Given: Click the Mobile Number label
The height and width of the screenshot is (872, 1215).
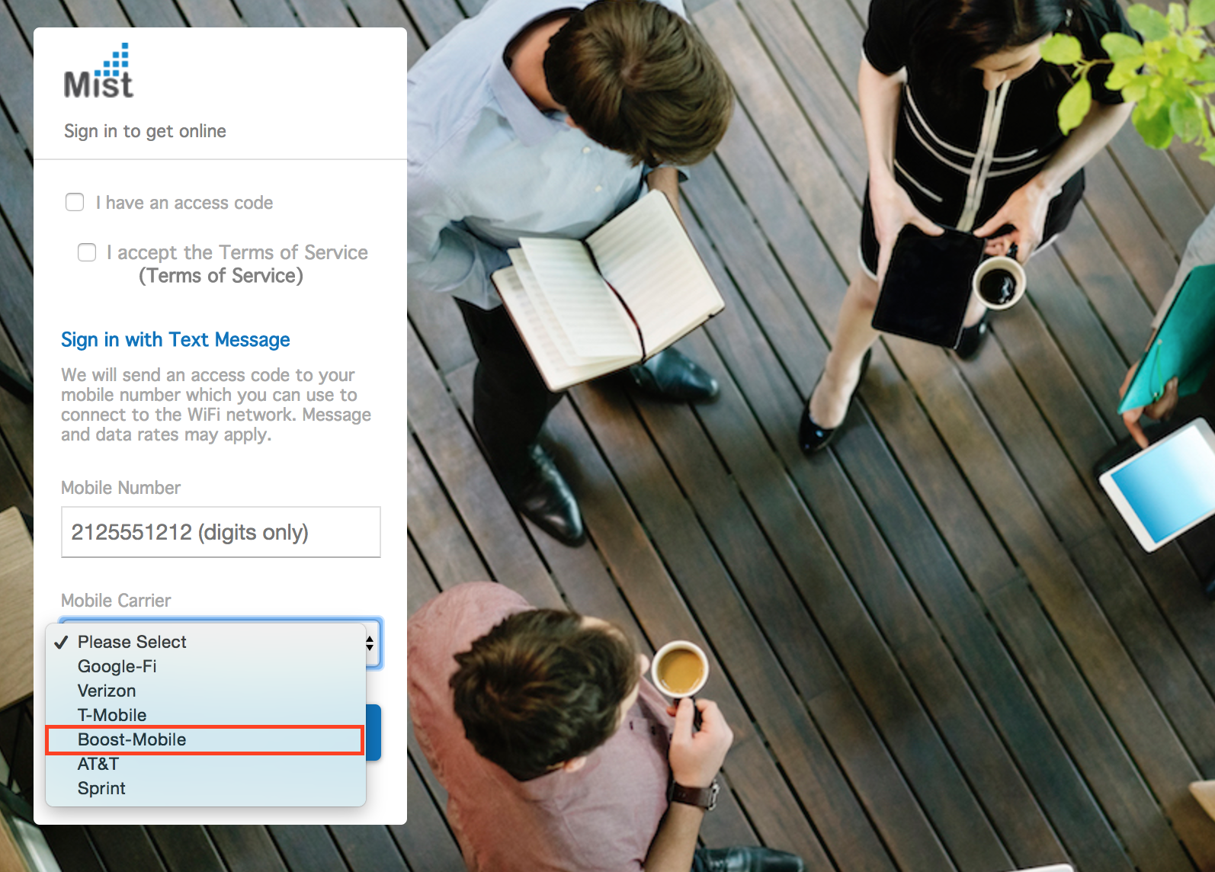Looking at the screenshot, I should [120, 488].
